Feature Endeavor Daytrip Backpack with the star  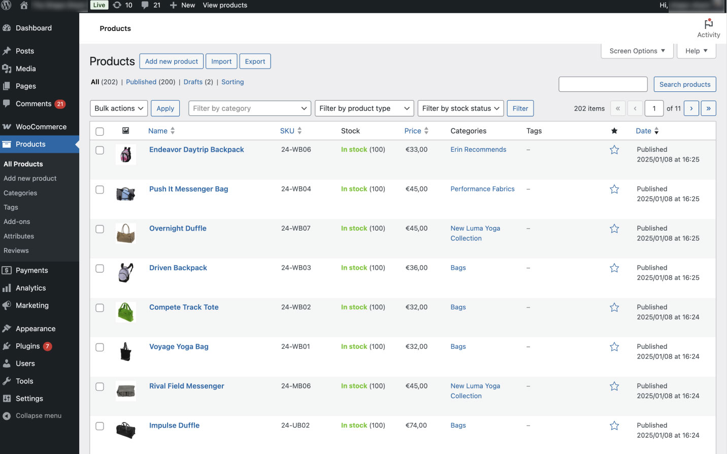click(614, 150)
